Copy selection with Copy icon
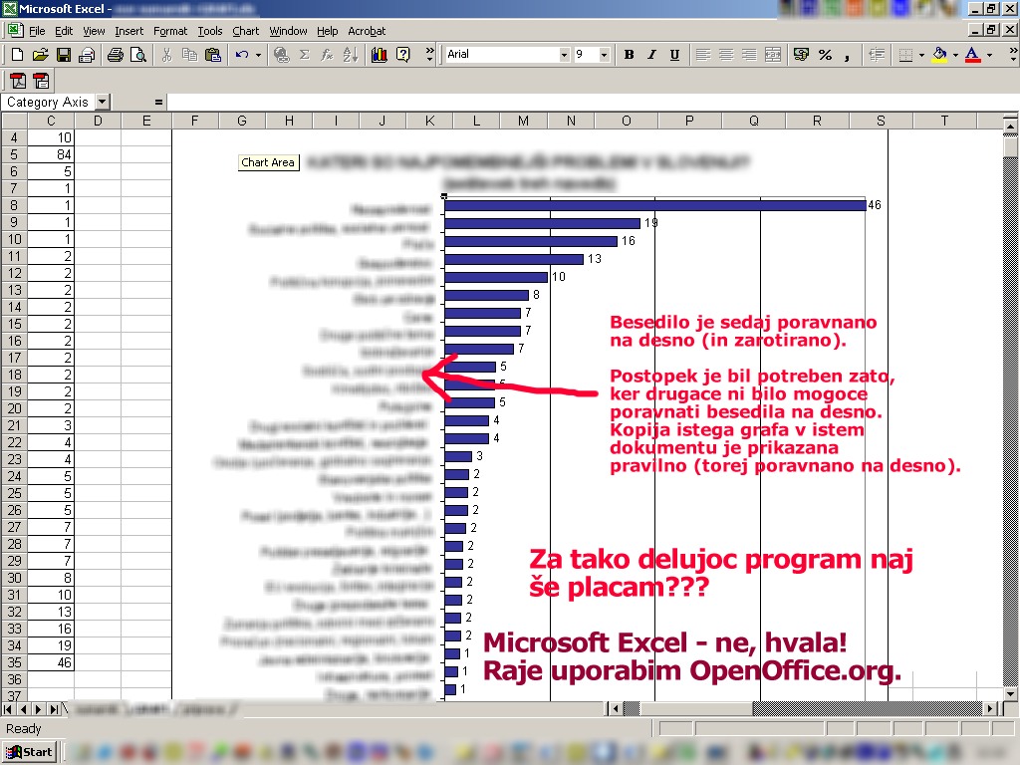The image size is (1020, 765). point(189,55)
